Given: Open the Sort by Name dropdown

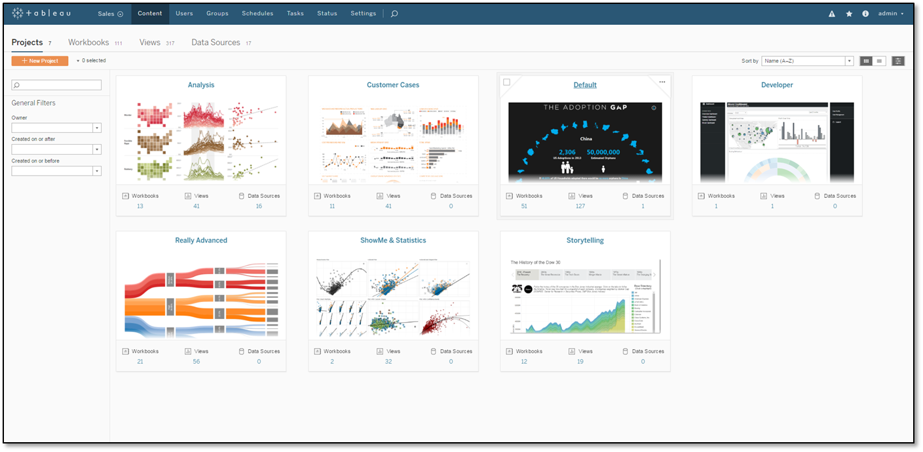Looking at the screenshot, I should [850, 60].
